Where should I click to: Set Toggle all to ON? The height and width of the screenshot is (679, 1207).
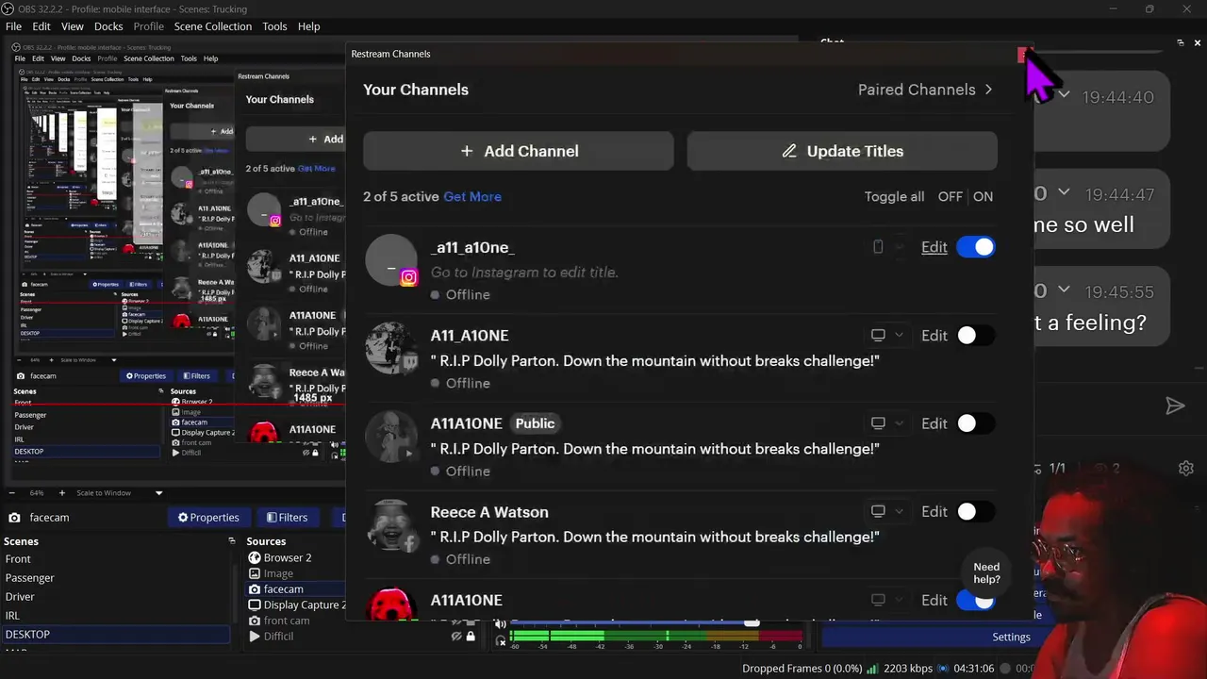984,196
